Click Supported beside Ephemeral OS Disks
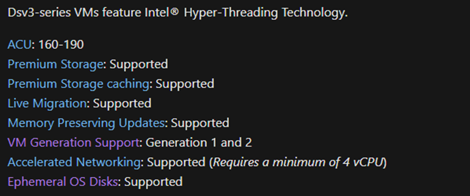 [153, 181]
